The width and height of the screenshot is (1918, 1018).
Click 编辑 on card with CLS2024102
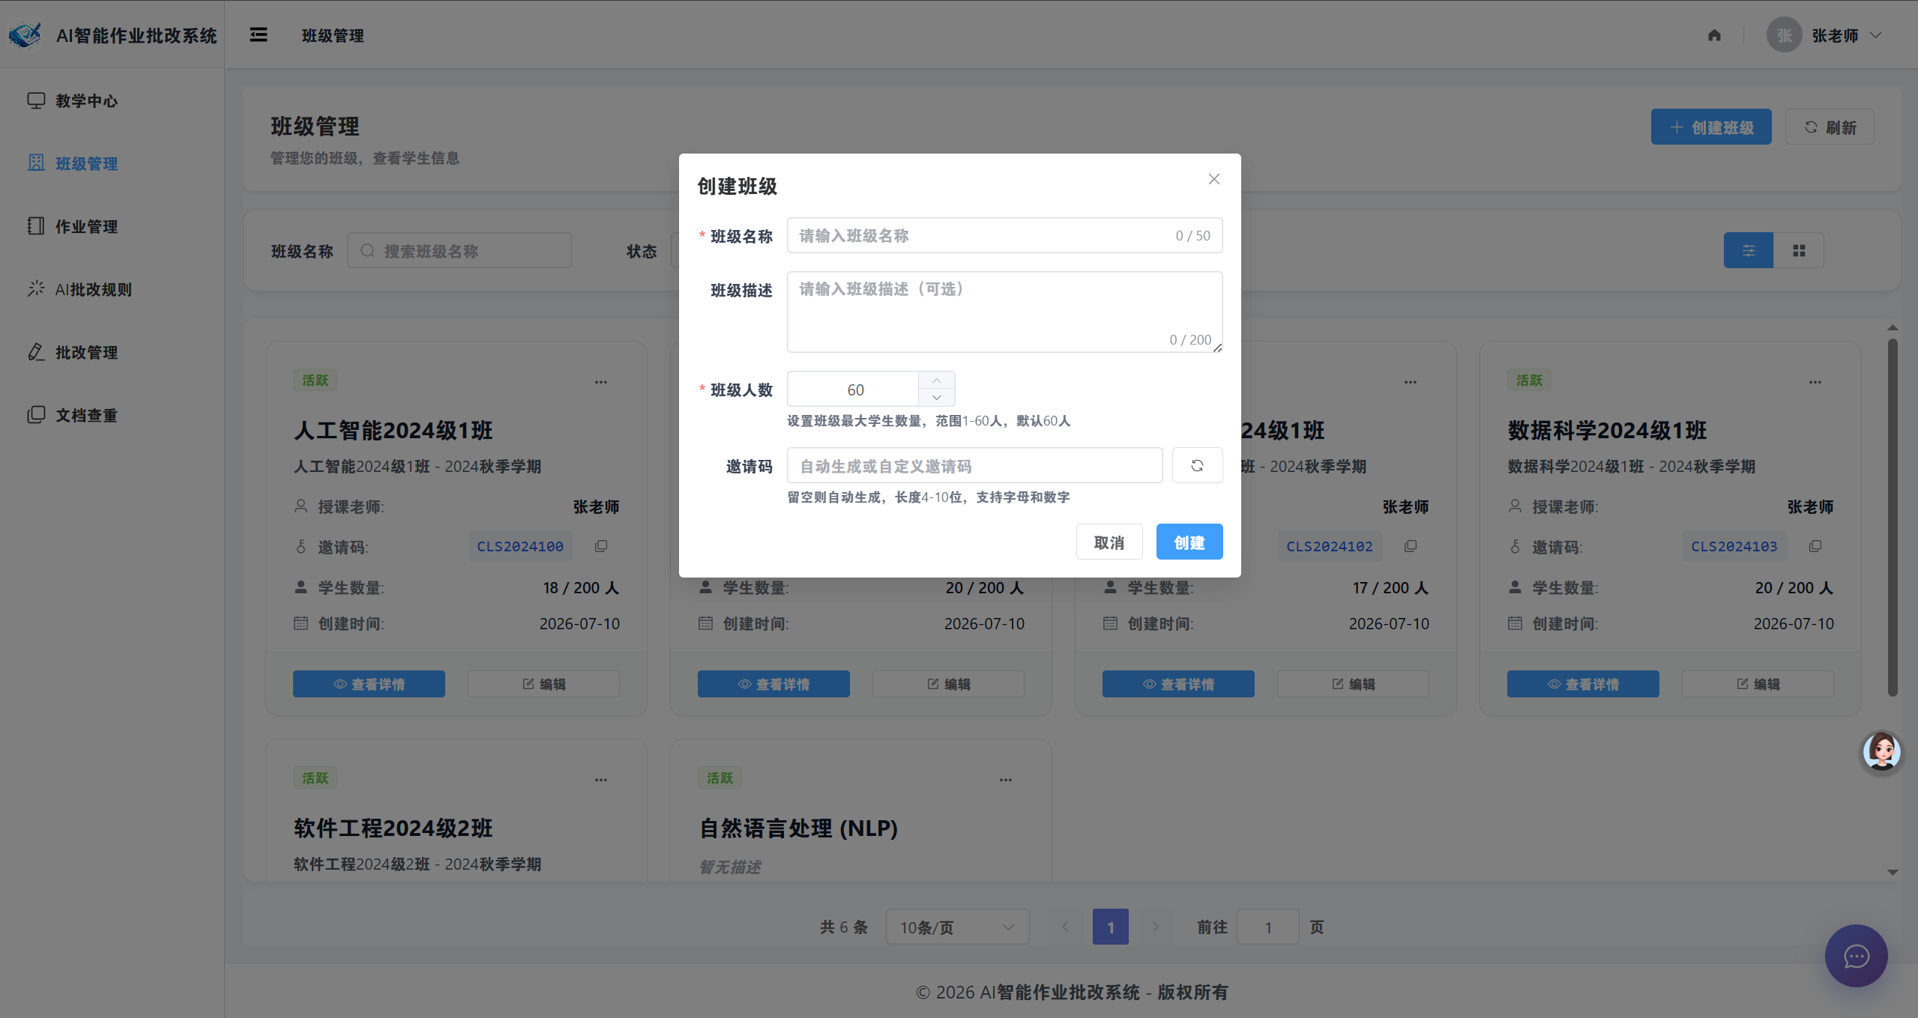(1354, 684)
